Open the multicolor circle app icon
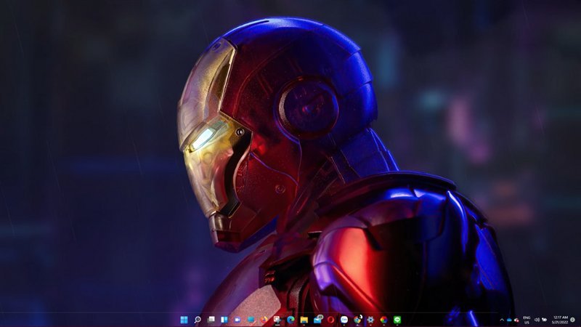This screenshot has width=581, height=327. 384,320
